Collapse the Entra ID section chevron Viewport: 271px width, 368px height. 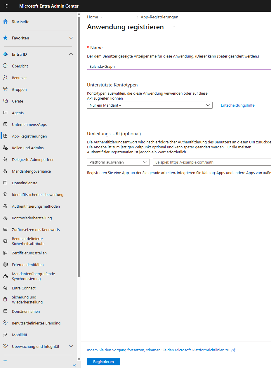coord(71,54)
